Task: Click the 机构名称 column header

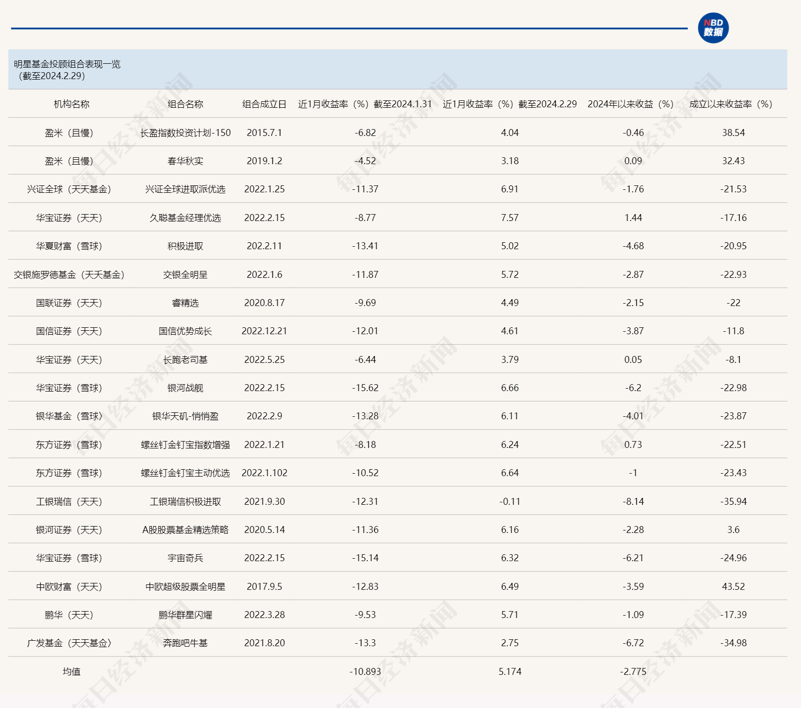Action: (x=72, y=104)
